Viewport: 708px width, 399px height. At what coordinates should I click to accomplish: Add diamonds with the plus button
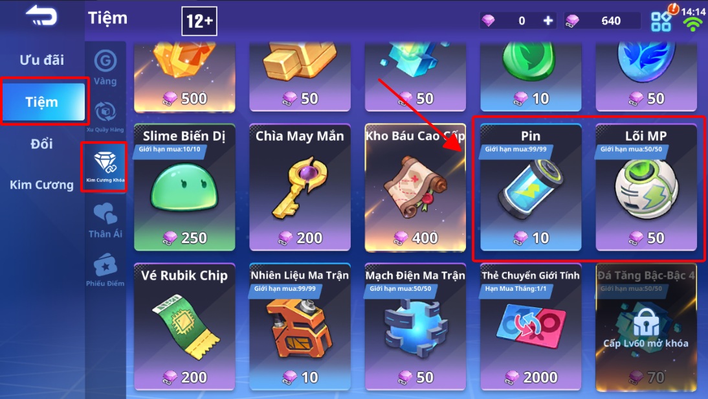coord(548,20)
